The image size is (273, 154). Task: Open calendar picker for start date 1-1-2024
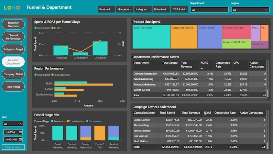pyautogui.click(x=20, y=132)
